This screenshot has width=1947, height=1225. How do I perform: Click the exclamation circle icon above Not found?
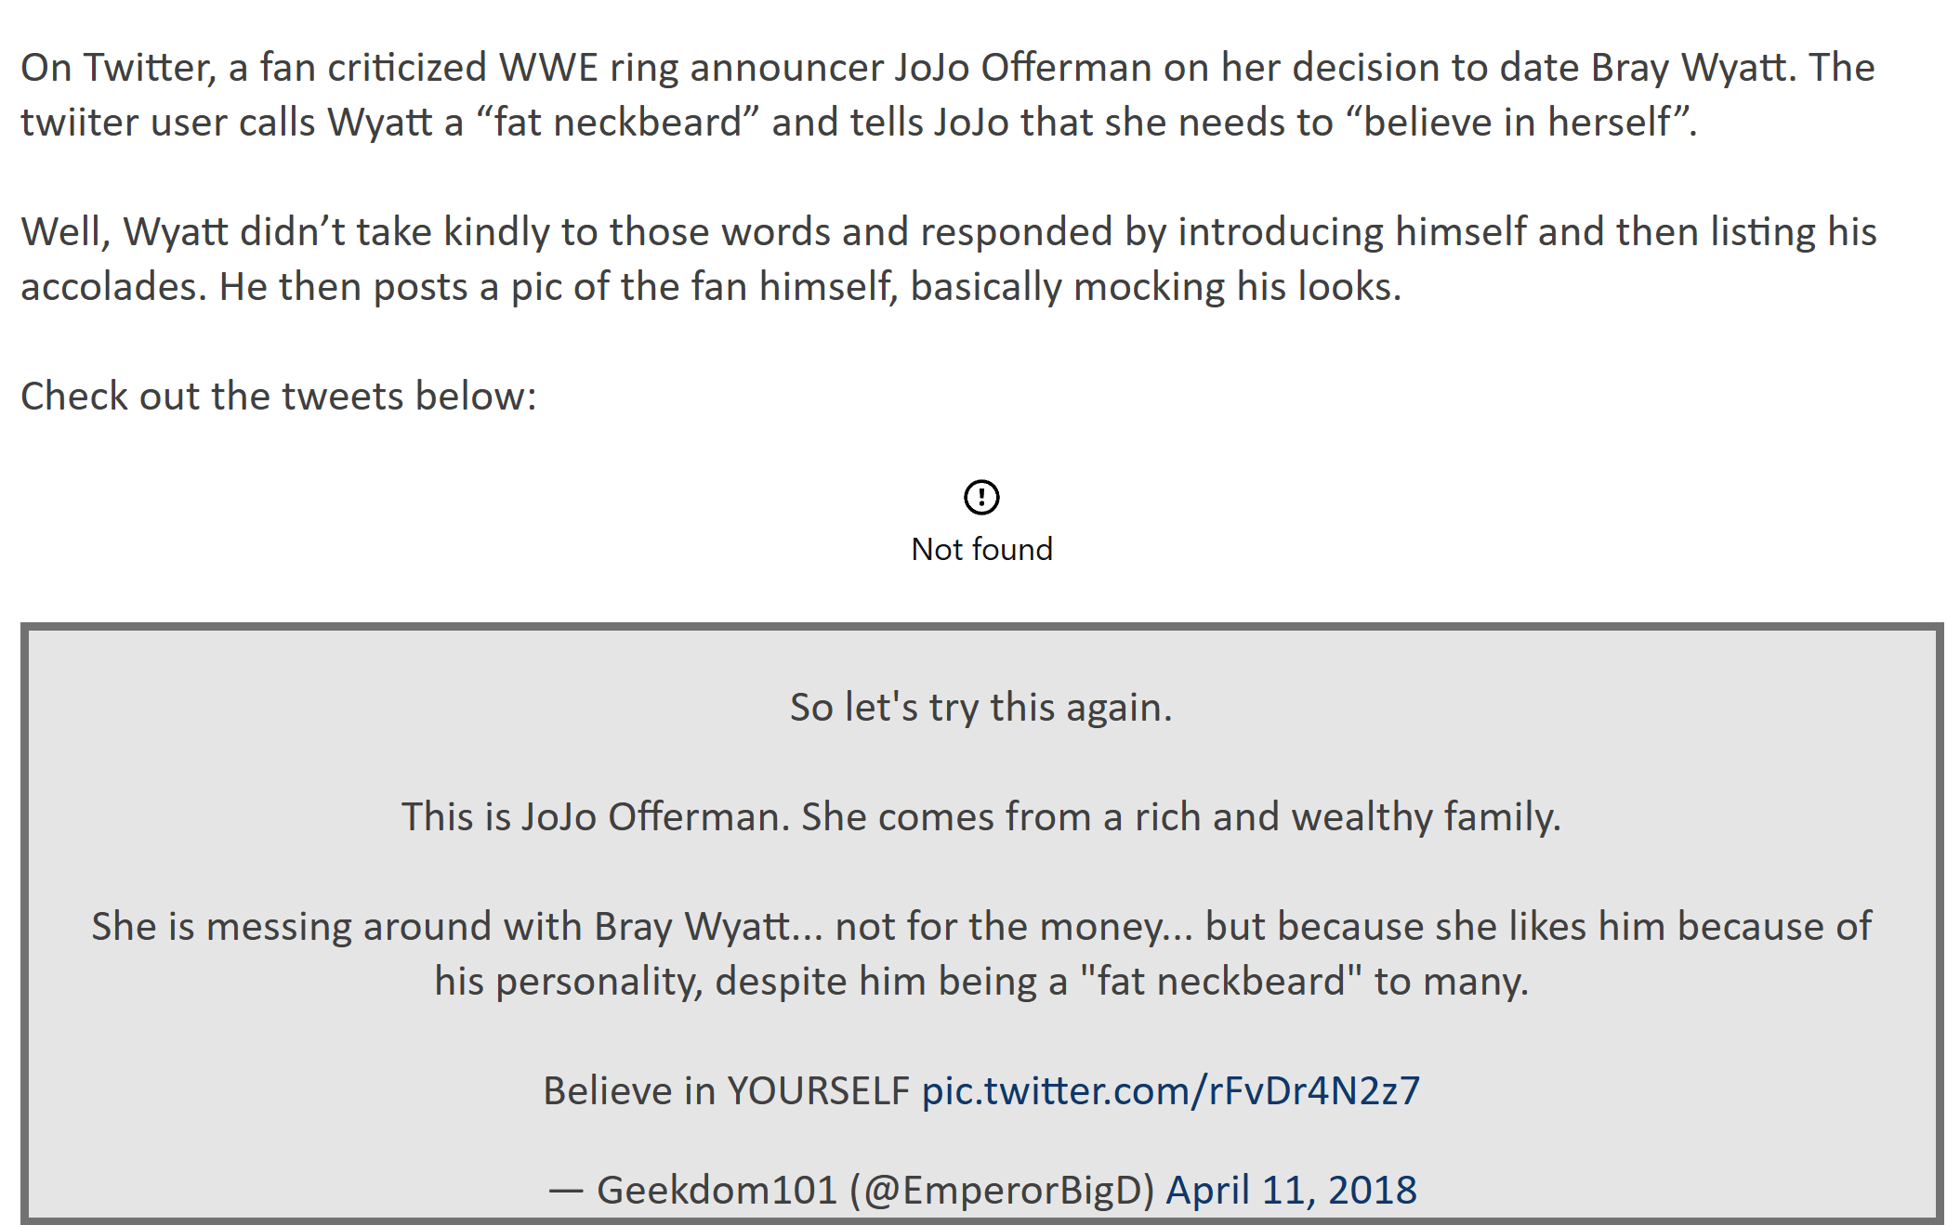981,497
